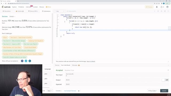171x96 pixels.
Task: Click the Debugger lock icon
Action: tap(79, 65)
